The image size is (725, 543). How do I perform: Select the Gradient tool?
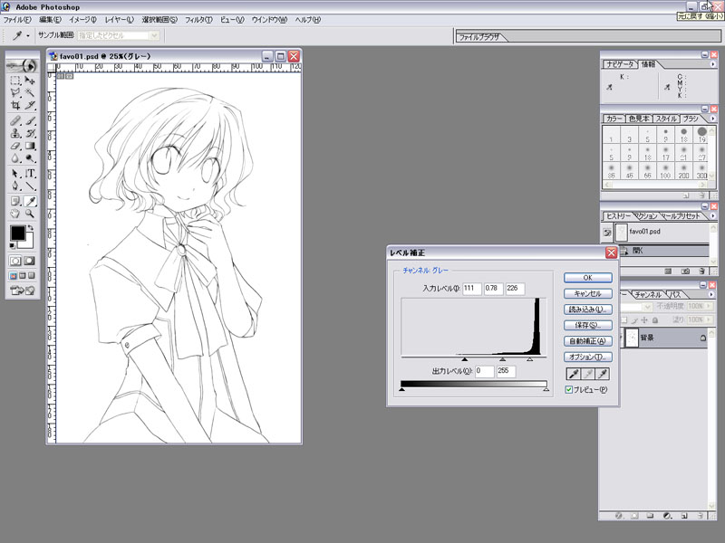click(30, 146)
